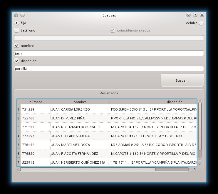Image resolution: width=218 pixels, height=194 pixels.
Task: Click the horizontal scrollbar left arrow in results
Action: 18,169
